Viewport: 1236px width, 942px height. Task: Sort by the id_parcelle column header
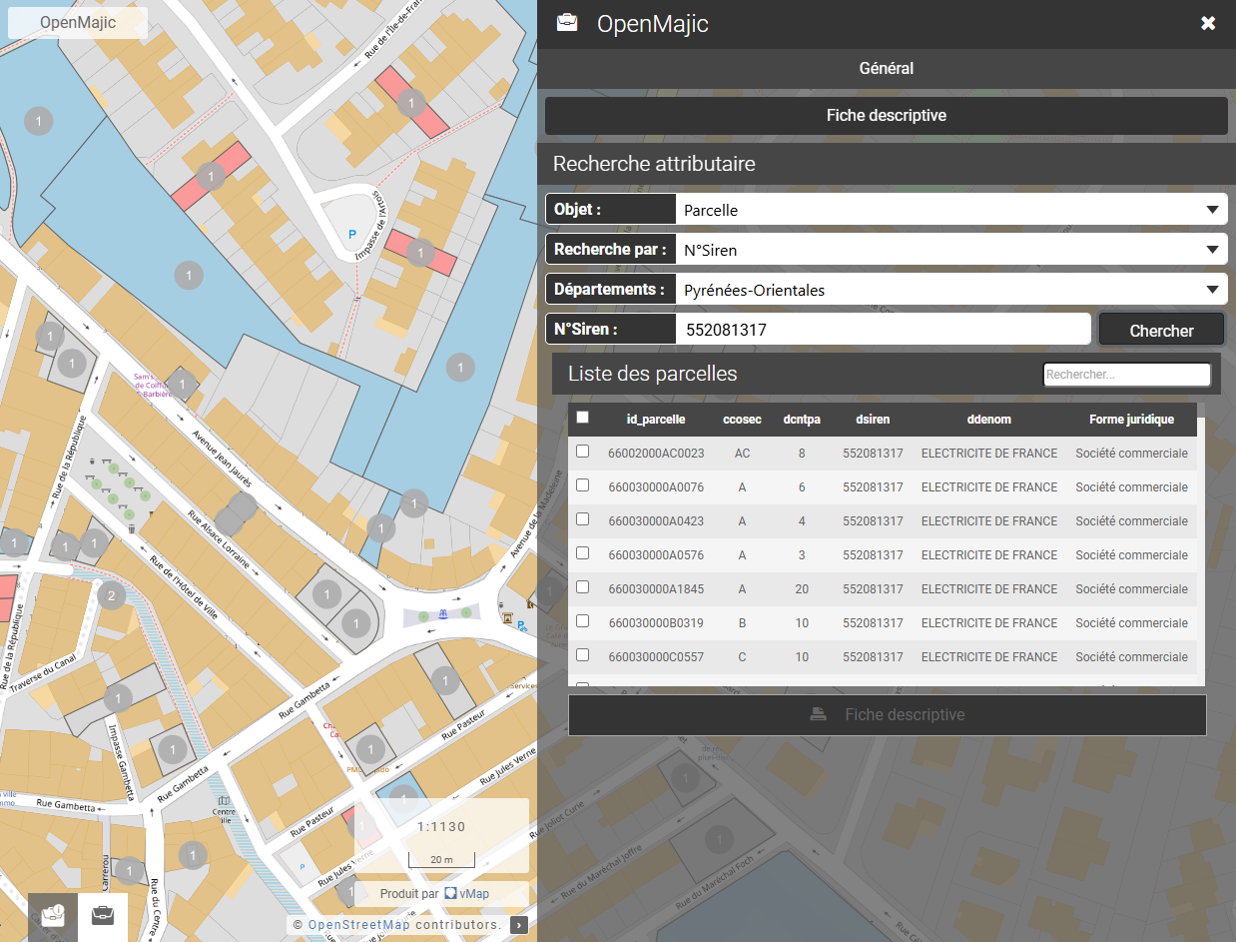pos(656,420)
